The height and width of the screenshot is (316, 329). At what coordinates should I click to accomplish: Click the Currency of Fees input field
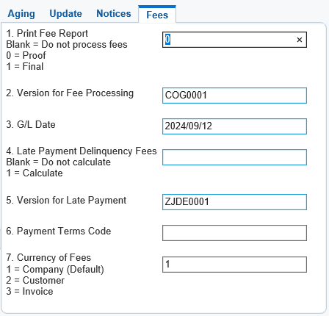[x=234, y=265]
